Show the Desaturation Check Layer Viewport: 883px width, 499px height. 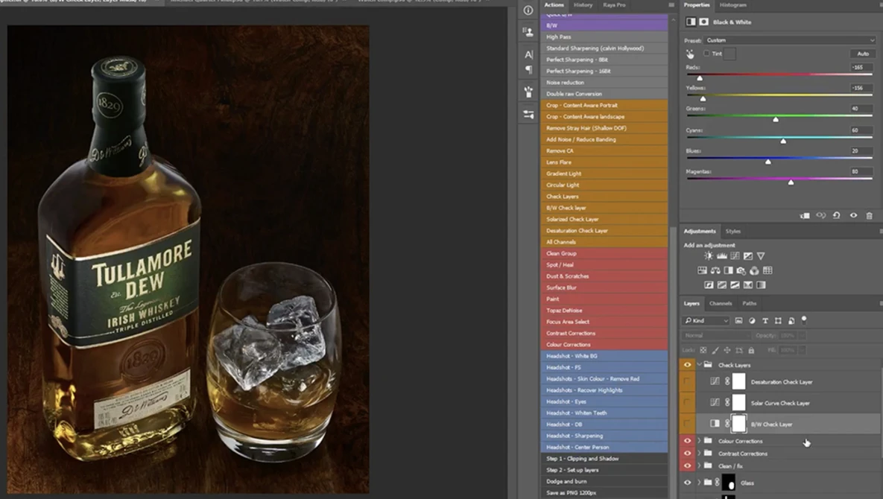(687, 381)
